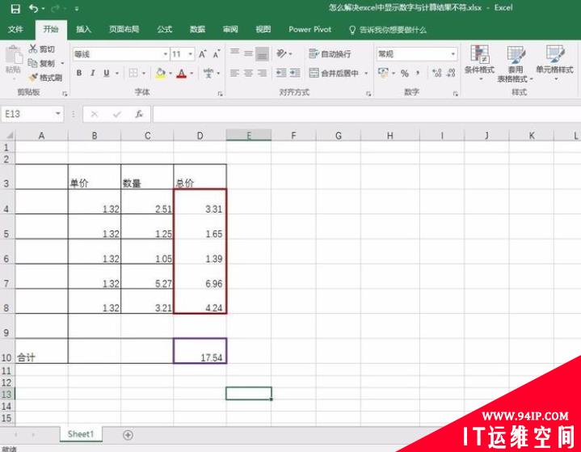Open 单元格样式 cell styles

click(554, 63)
